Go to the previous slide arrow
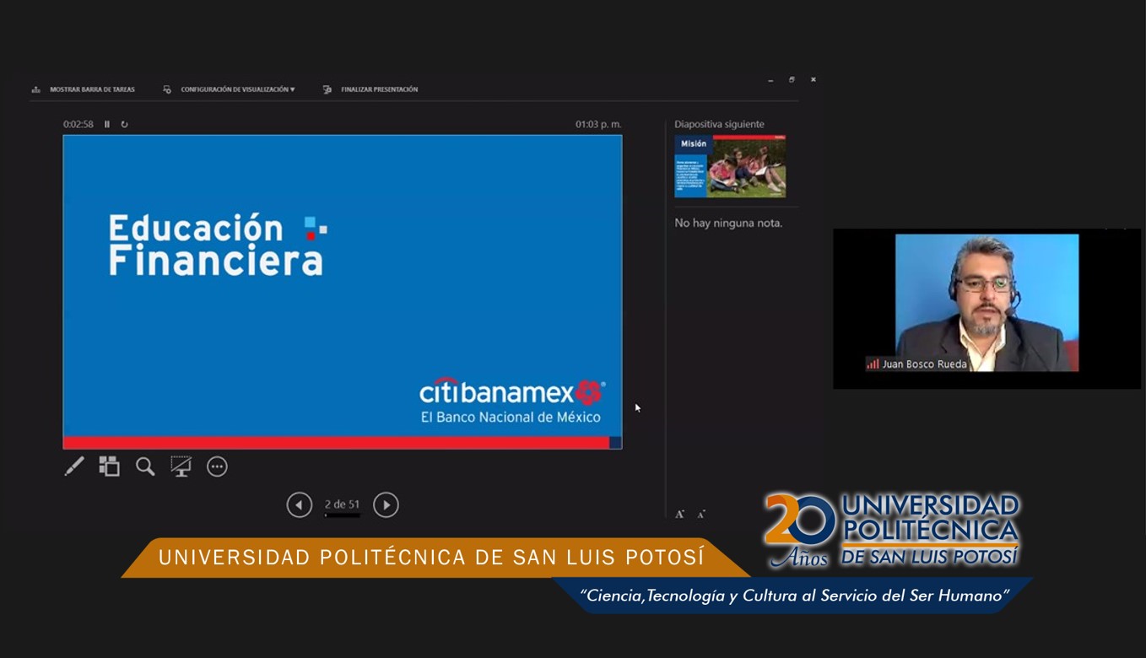 (300, 504)
